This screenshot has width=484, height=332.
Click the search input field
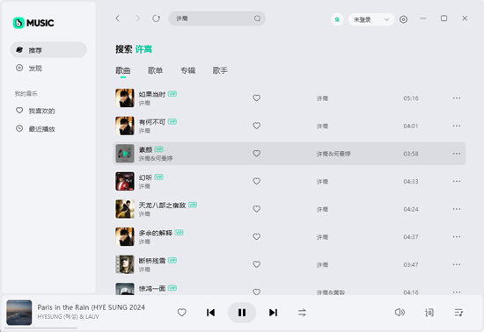coord(216,18)
